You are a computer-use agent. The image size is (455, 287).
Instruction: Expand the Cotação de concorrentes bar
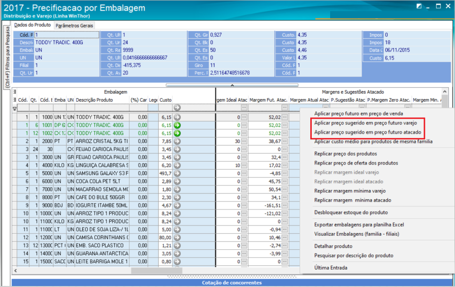(232, 283)
